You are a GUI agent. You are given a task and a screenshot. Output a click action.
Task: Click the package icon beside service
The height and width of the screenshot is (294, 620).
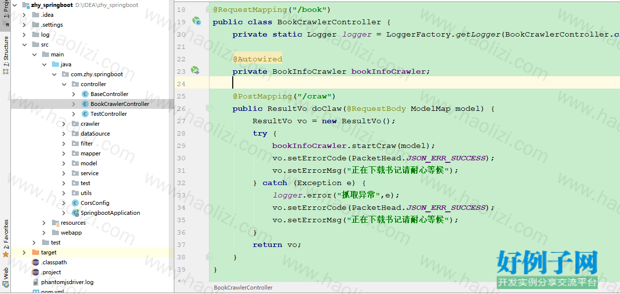coord(75,173)
